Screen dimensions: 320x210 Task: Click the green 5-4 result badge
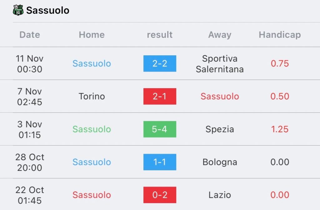[160, 129]
